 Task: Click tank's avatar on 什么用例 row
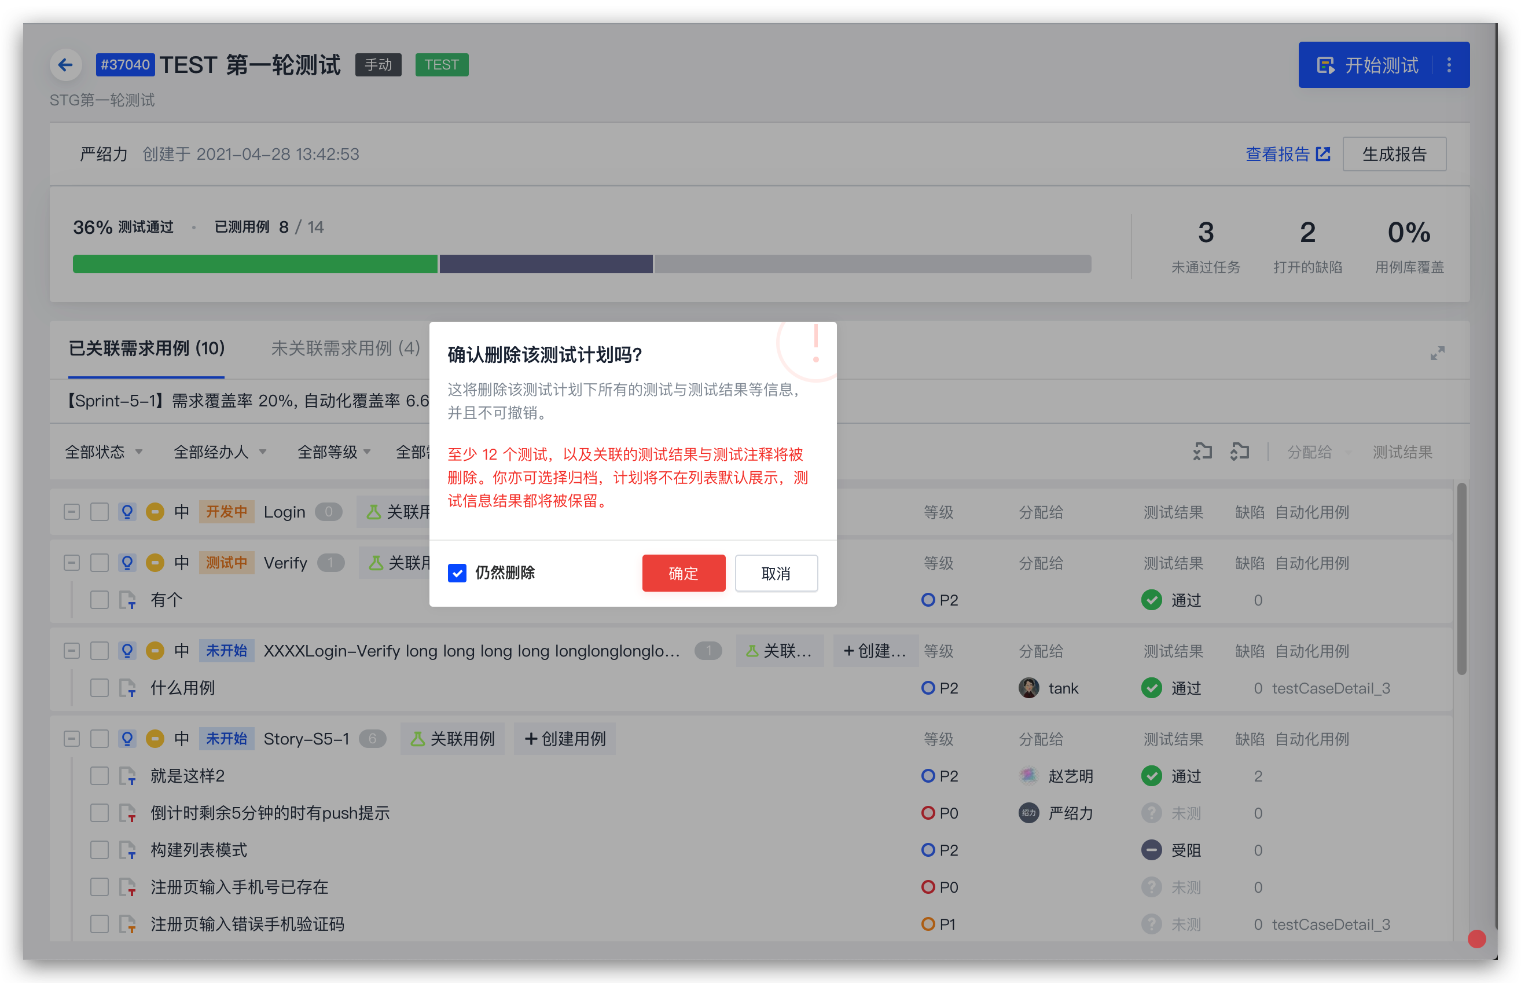tap(1028, 688)
